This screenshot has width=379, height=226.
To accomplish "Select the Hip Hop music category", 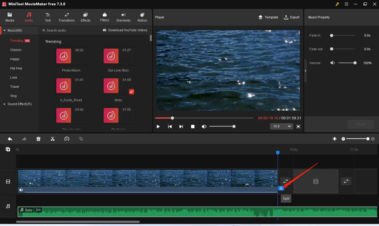I will (16, 68).
